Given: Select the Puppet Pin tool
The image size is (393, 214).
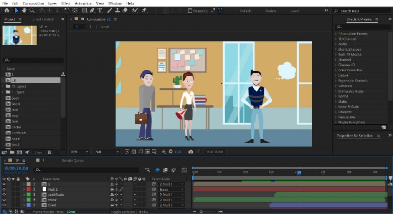Looking at the screenshot, I should coord(144,11).
